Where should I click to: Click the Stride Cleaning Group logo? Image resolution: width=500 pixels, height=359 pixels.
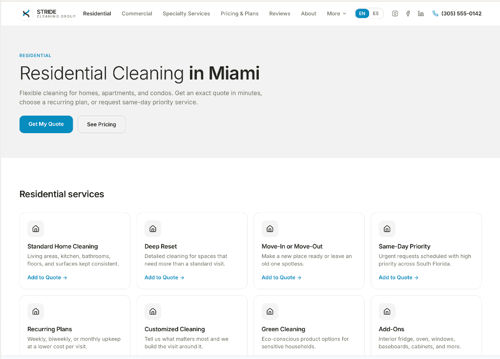[x=47, y=13]
